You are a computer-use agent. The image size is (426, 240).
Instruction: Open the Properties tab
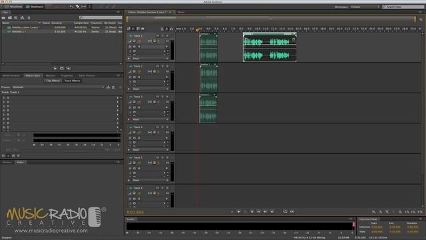click(67, 75)
